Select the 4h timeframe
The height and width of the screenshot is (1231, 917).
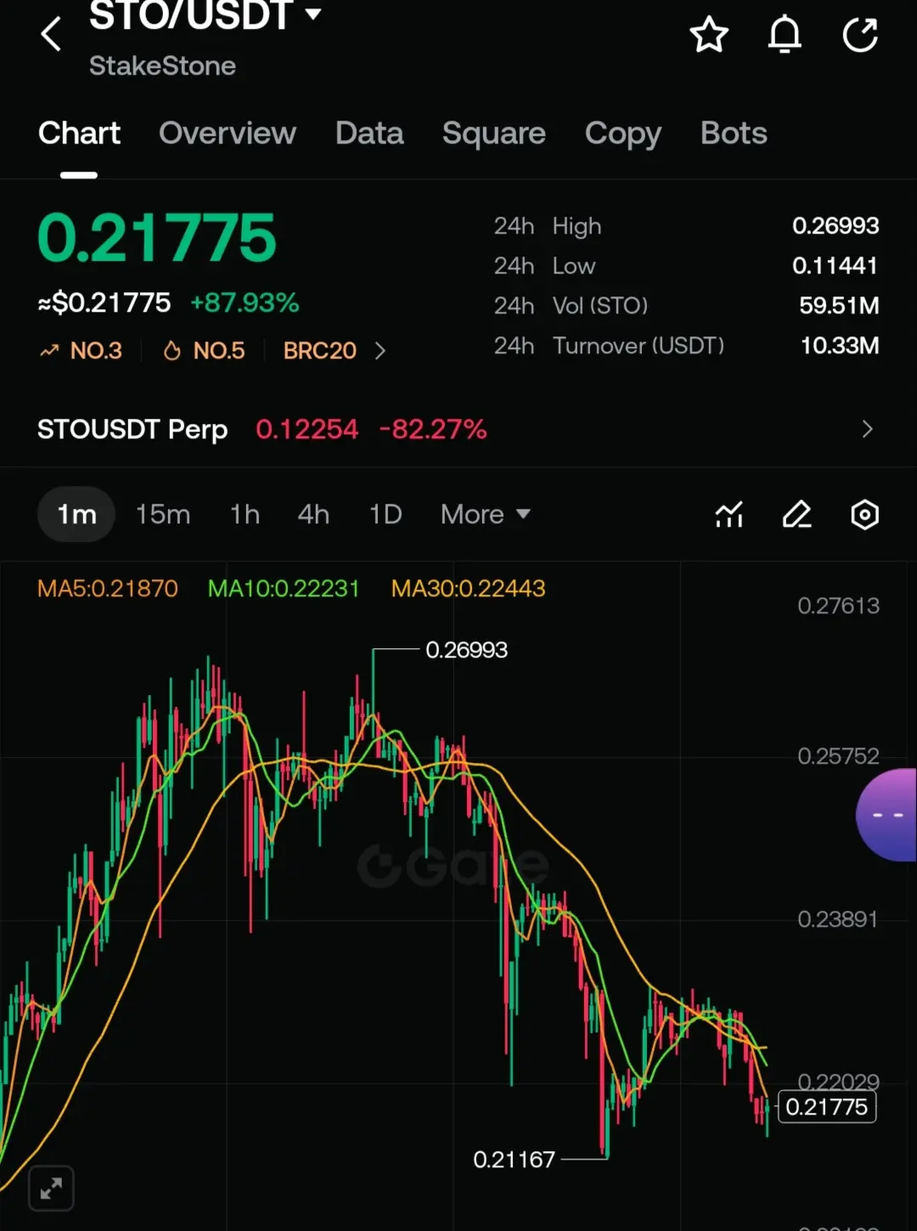(313, 515)
